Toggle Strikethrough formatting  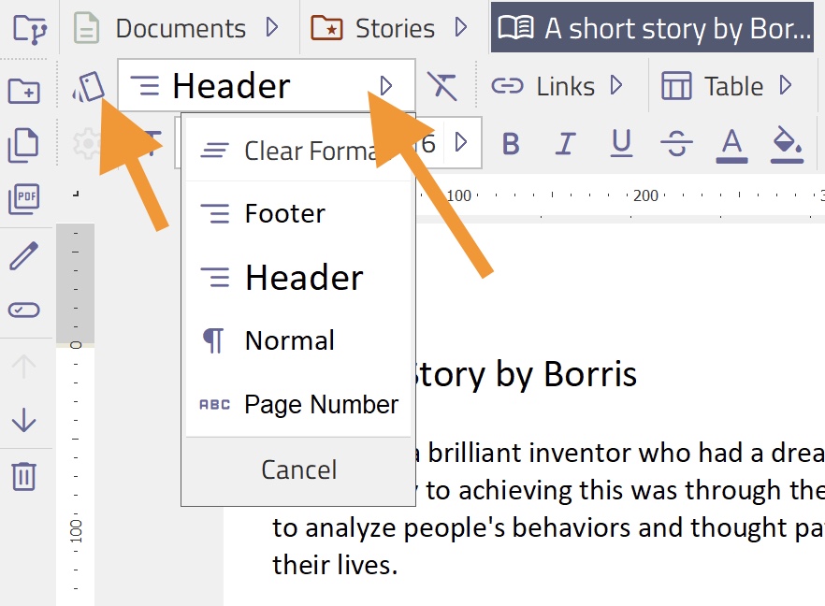coord(676,143)
